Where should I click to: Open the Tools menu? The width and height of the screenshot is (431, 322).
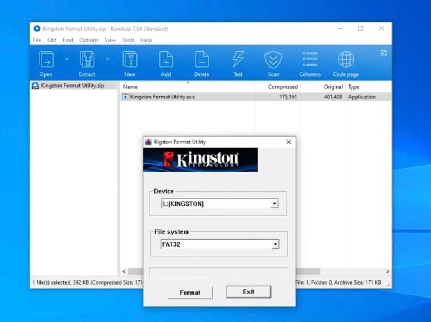(128, 40)
